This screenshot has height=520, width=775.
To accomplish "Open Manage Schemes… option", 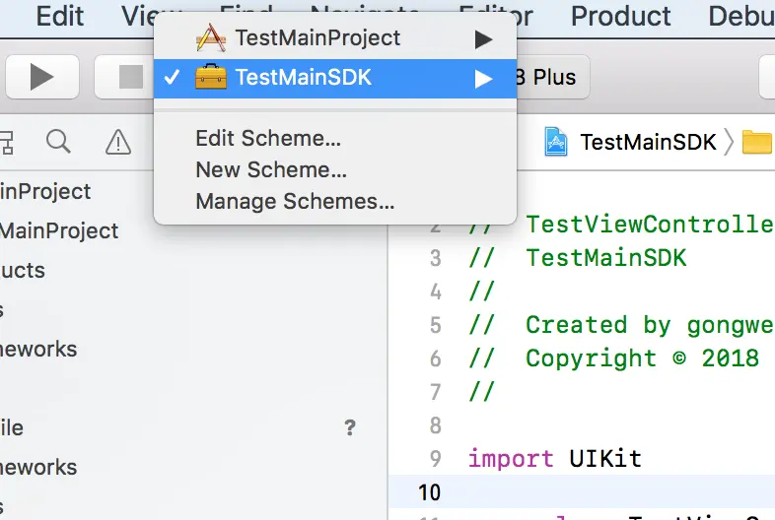I will coord(295,202).
